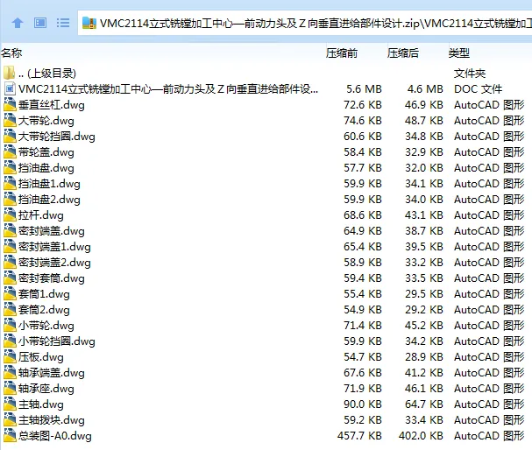Select file name 压板.dwg
Screen dimensions: 532x450
point(41,357)
